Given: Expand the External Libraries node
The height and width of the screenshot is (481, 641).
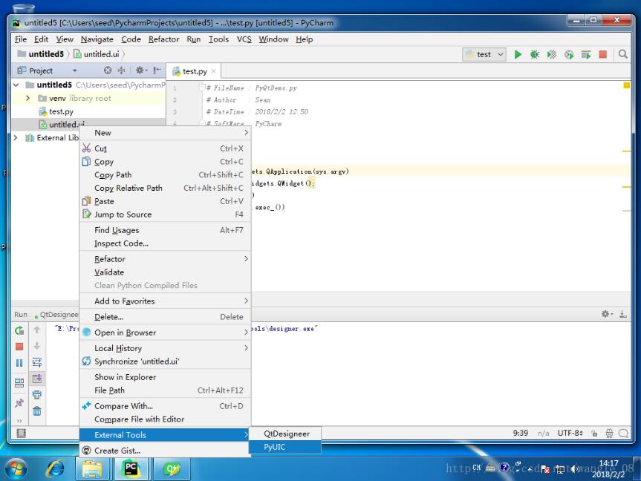Looking at the screenshot, I should coord(15,137).
